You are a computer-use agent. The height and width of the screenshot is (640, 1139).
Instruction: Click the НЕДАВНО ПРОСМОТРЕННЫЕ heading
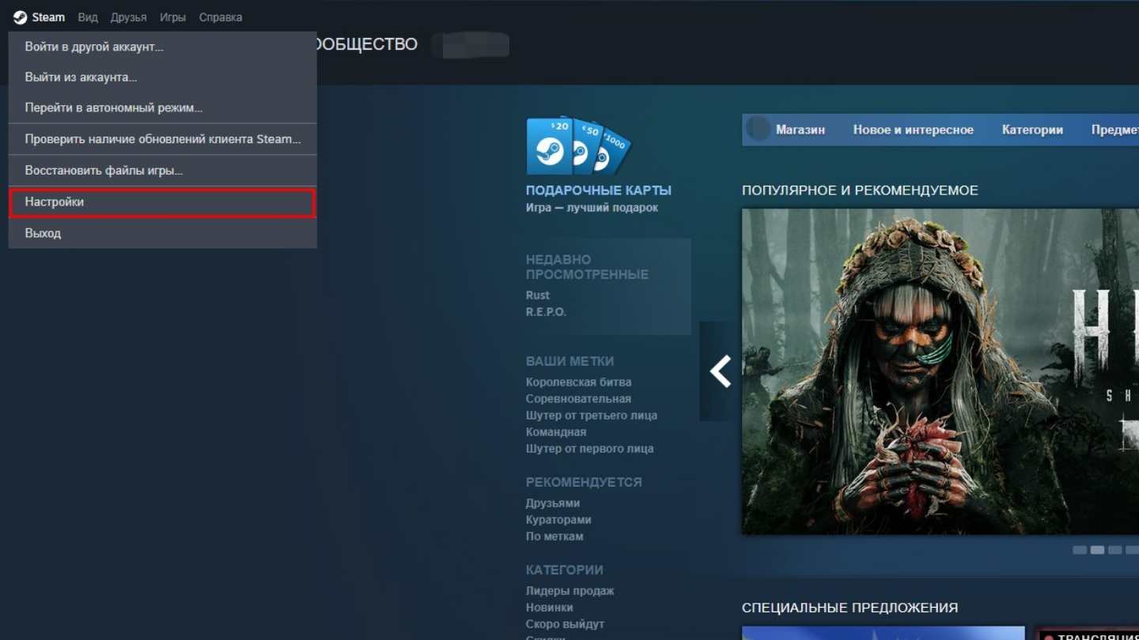(587, 267)
